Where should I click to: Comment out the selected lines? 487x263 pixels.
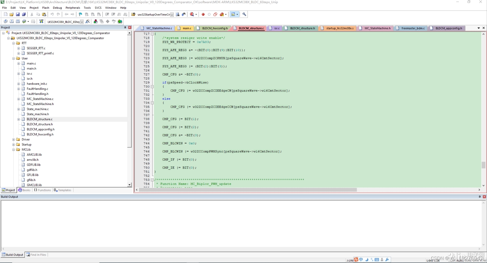(x=119, y=14)
